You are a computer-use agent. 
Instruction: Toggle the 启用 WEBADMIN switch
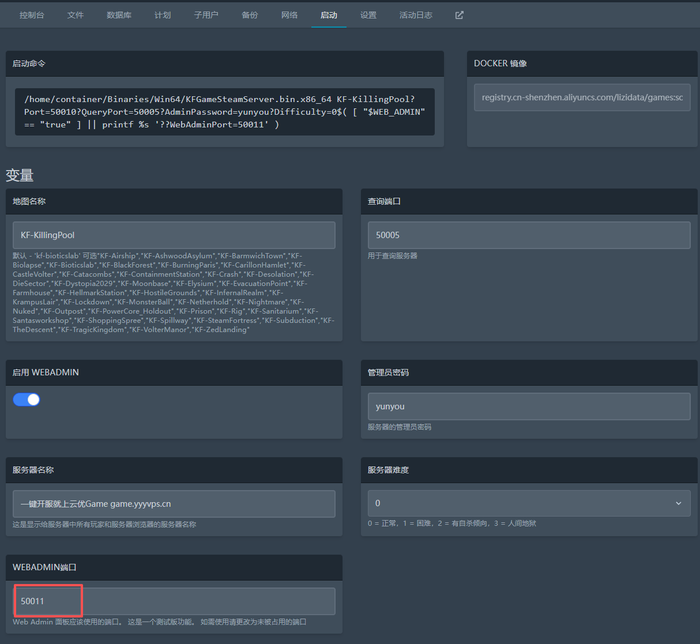click(x=27, y=400)
